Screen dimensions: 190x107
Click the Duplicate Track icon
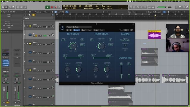[x=29, y=15]
